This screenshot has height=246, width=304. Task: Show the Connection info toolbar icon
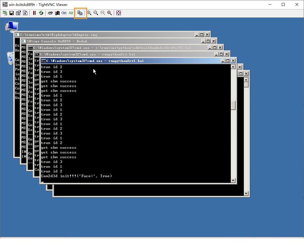[25, 13]
